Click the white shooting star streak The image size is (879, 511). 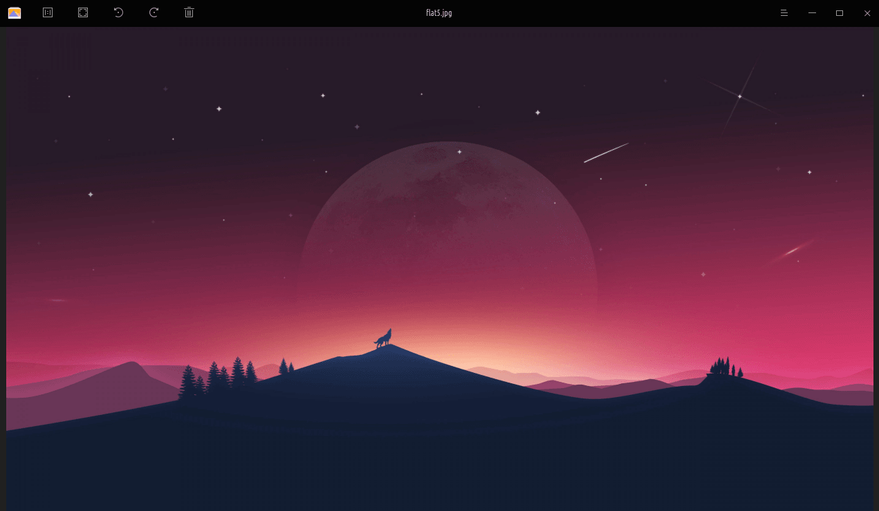pyautogui.click(x=606, y=153)
